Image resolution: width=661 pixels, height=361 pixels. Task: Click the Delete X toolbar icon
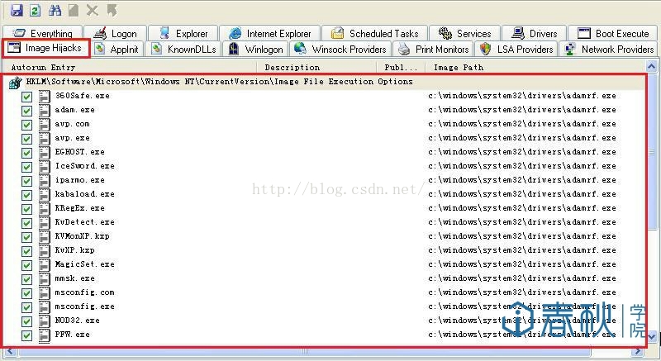[x=93, y=10]
